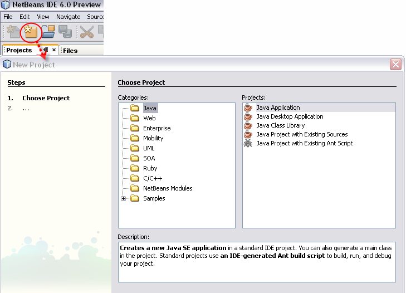Screen dimensions: 406x293
Task: Open the Source menu
Action: point(95,17)
